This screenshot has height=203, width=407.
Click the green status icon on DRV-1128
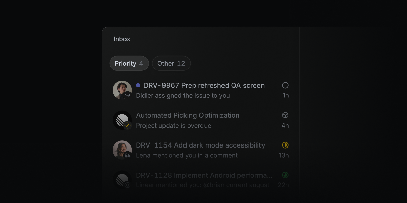pyautogui.click(x=285, y=175)
